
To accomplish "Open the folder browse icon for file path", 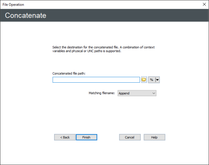I will 144,80.
